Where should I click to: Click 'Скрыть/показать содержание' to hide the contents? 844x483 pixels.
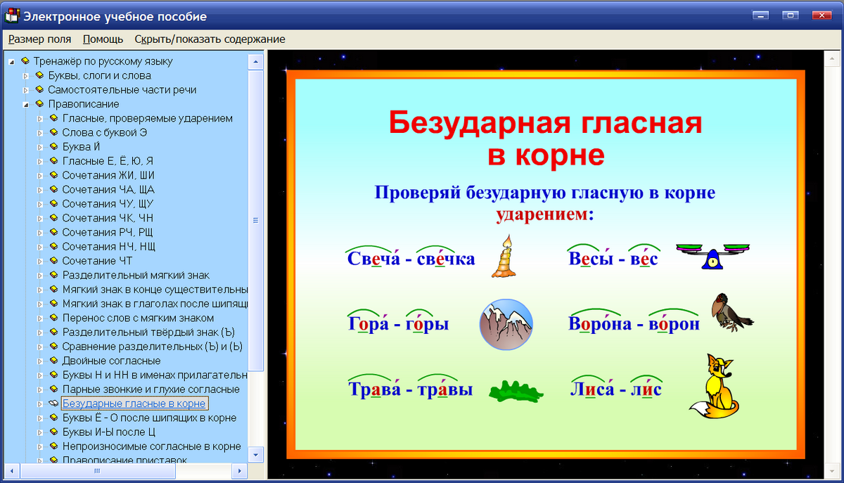pos(209,39)
